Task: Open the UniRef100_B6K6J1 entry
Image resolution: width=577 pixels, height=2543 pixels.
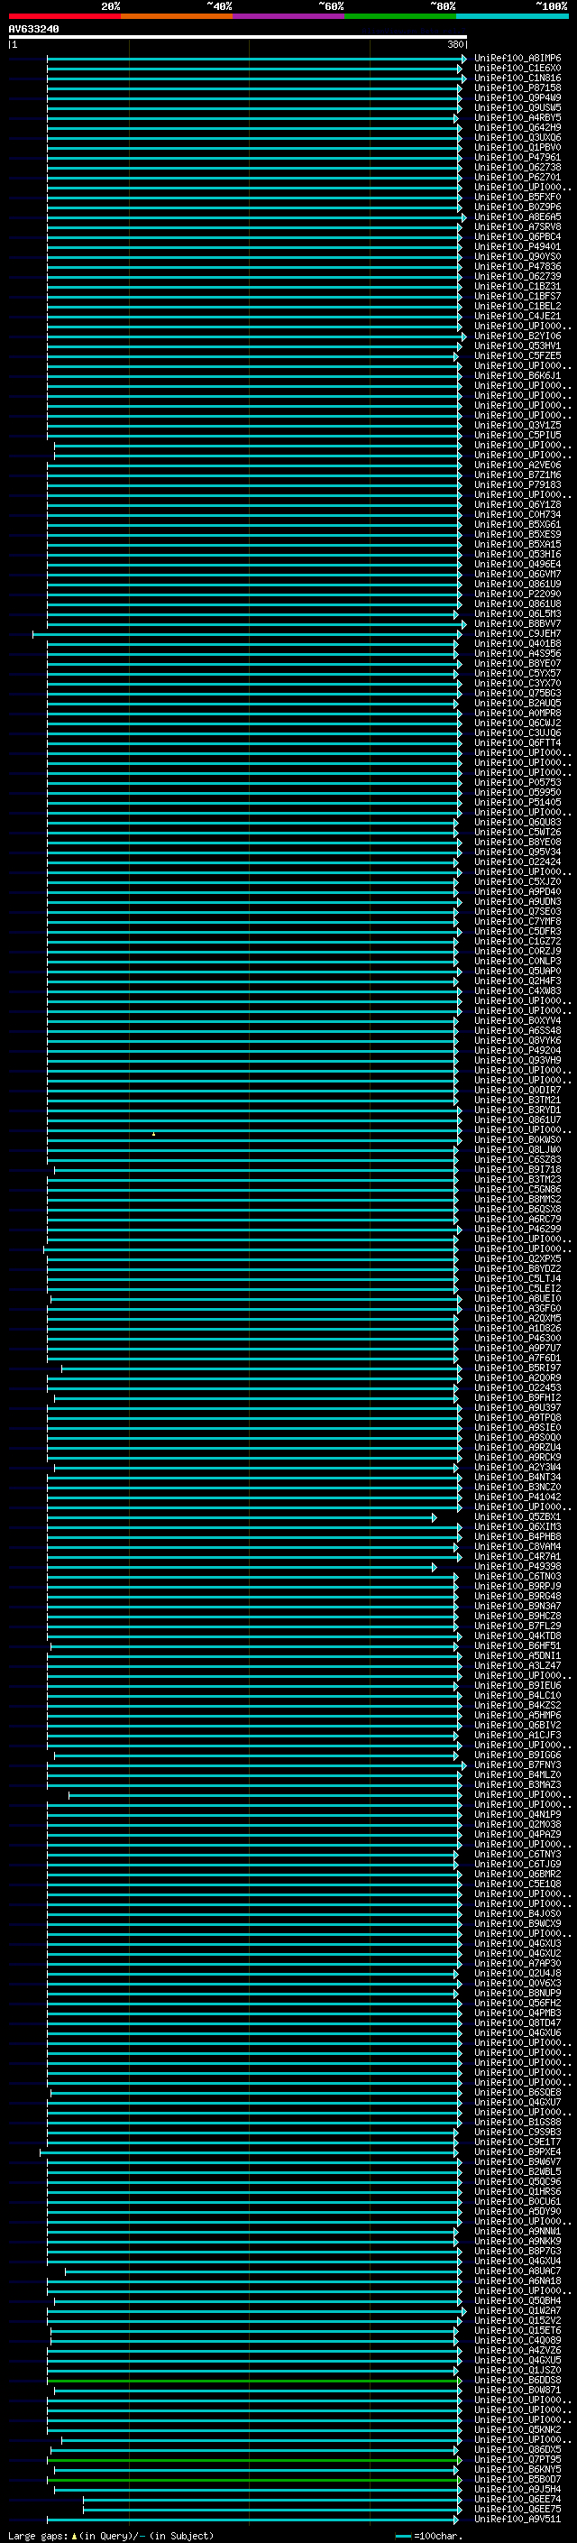Action: 517,375
